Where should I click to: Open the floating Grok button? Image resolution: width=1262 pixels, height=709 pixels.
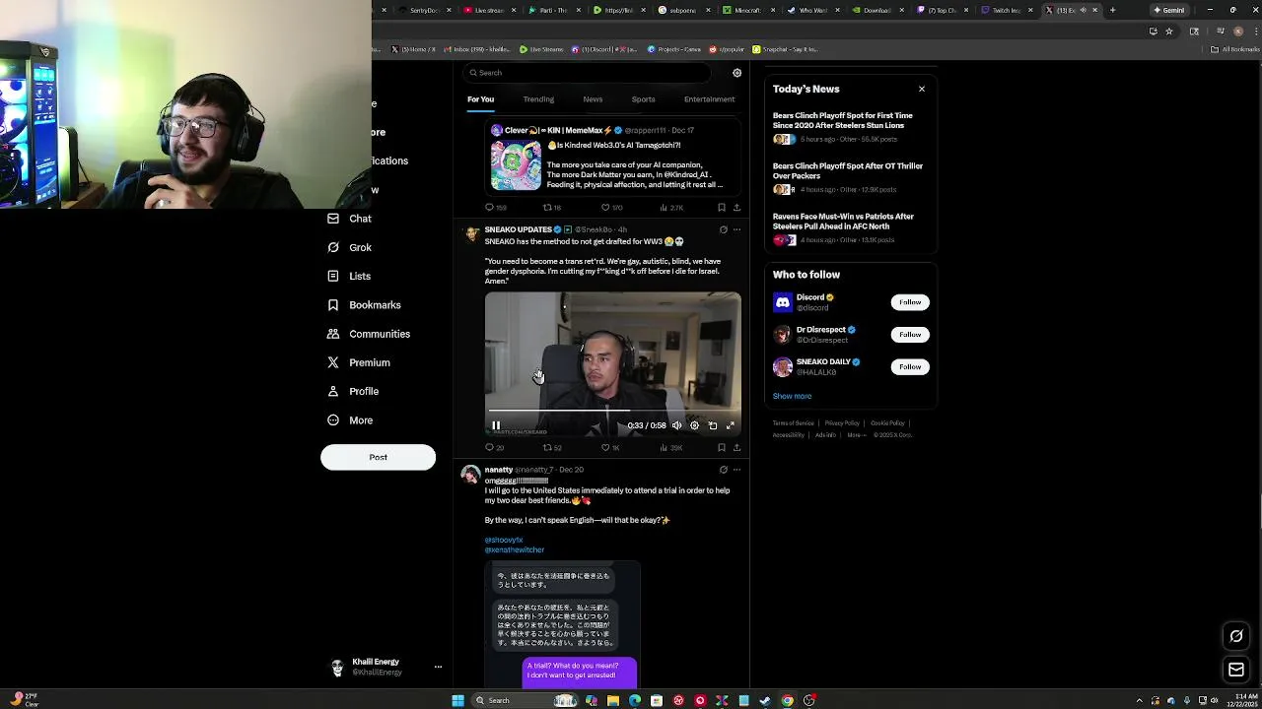[x=1236, y=636]
